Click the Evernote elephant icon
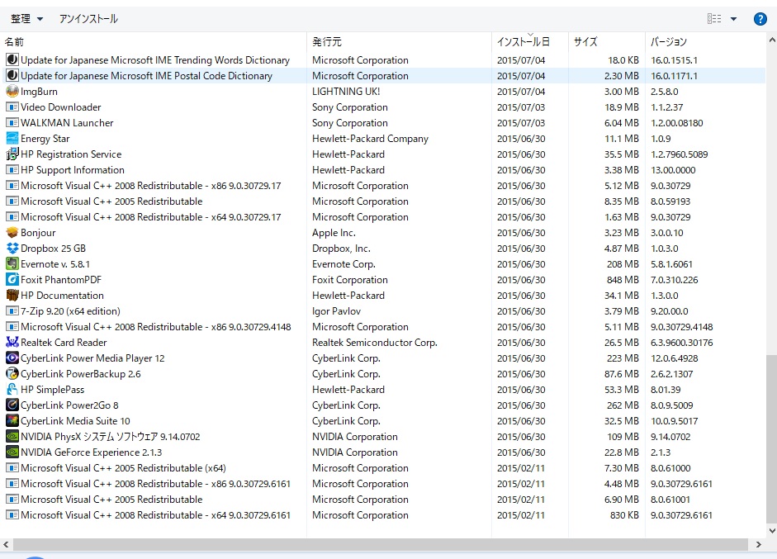The image size is (777, 559). tap(12, 264)
